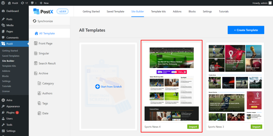
Task: Click the blue plus Start from Scratch icon
Action: [x=98, y=87]
